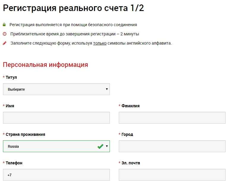Click the green lock secure connection icon
The image size is (228, 184).
pyautogui.click(x=4, y=25)
